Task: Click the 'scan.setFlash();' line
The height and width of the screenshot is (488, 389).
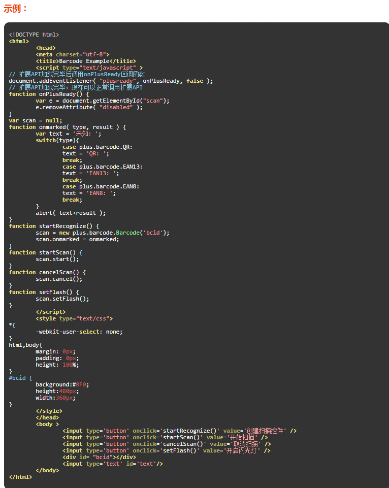Action: [62, 299]
